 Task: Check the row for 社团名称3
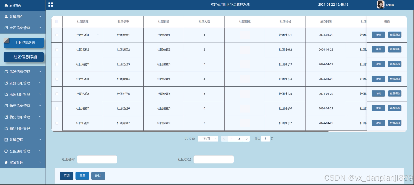(x=57, y=64)
